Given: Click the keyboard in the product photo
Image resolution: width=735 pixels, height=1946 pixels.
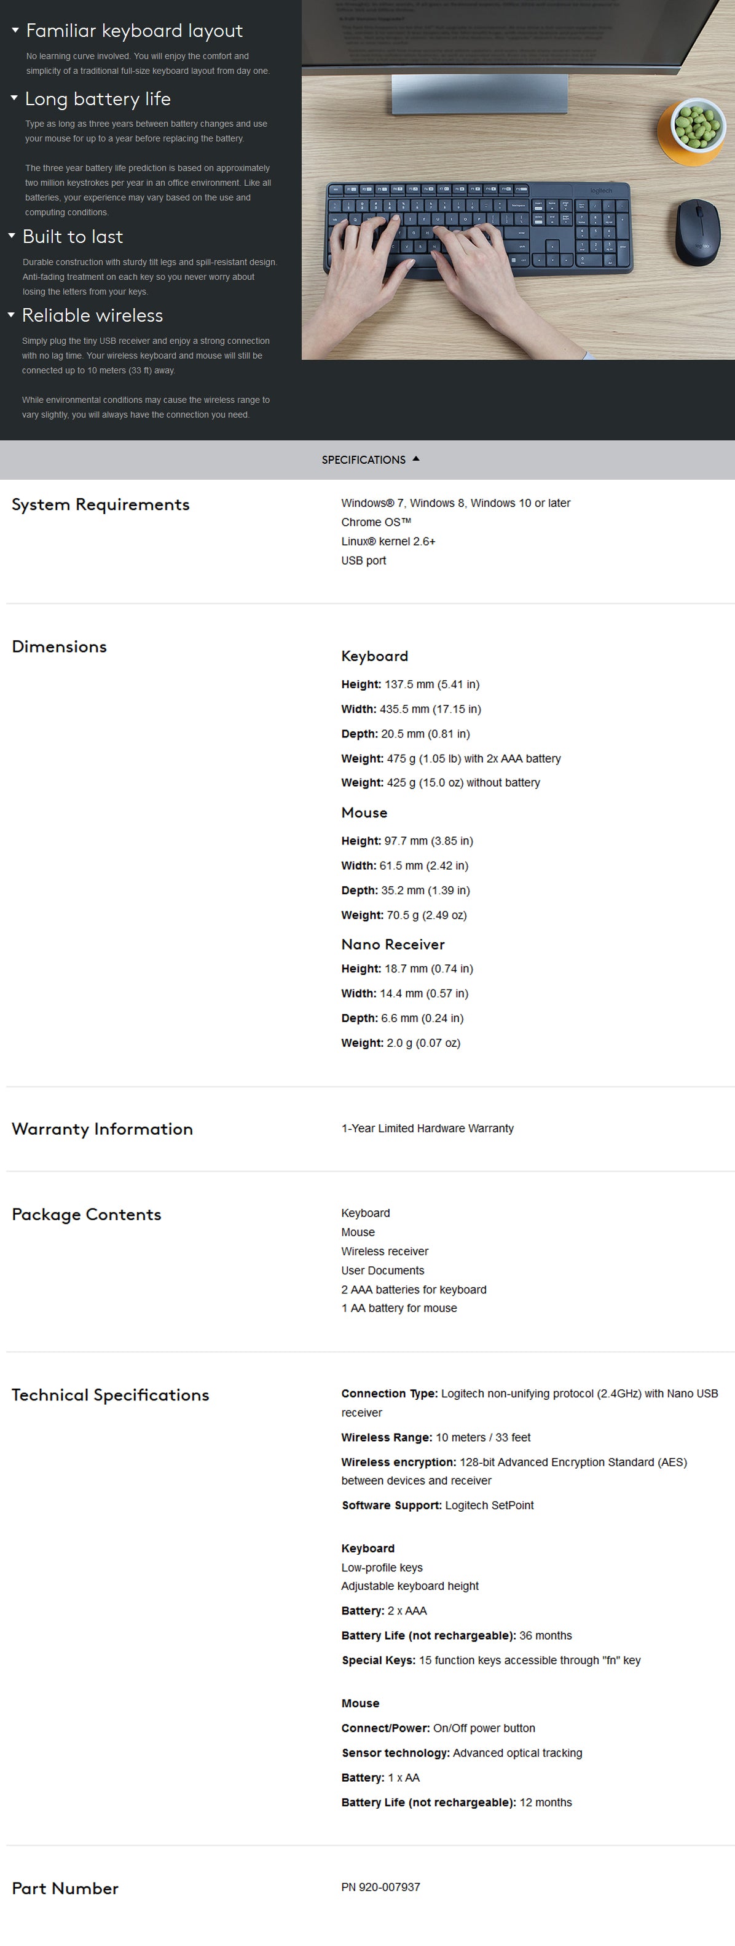Looking at the screenshot, I should 478,226.
